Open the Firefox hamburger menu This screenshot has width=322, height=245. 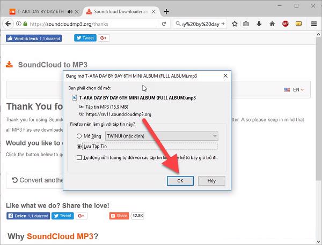click(314, 24)
